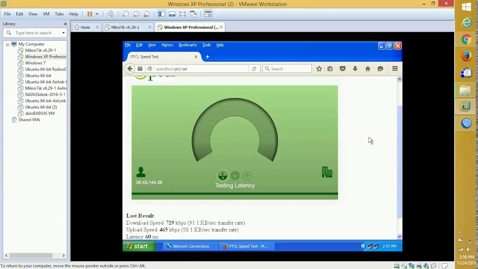Open a new Firefox tab with plus

(207, 57)
